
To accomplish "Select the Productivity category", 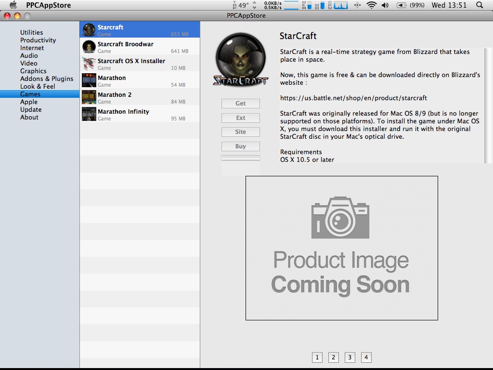I will click(x=38, y=40).
